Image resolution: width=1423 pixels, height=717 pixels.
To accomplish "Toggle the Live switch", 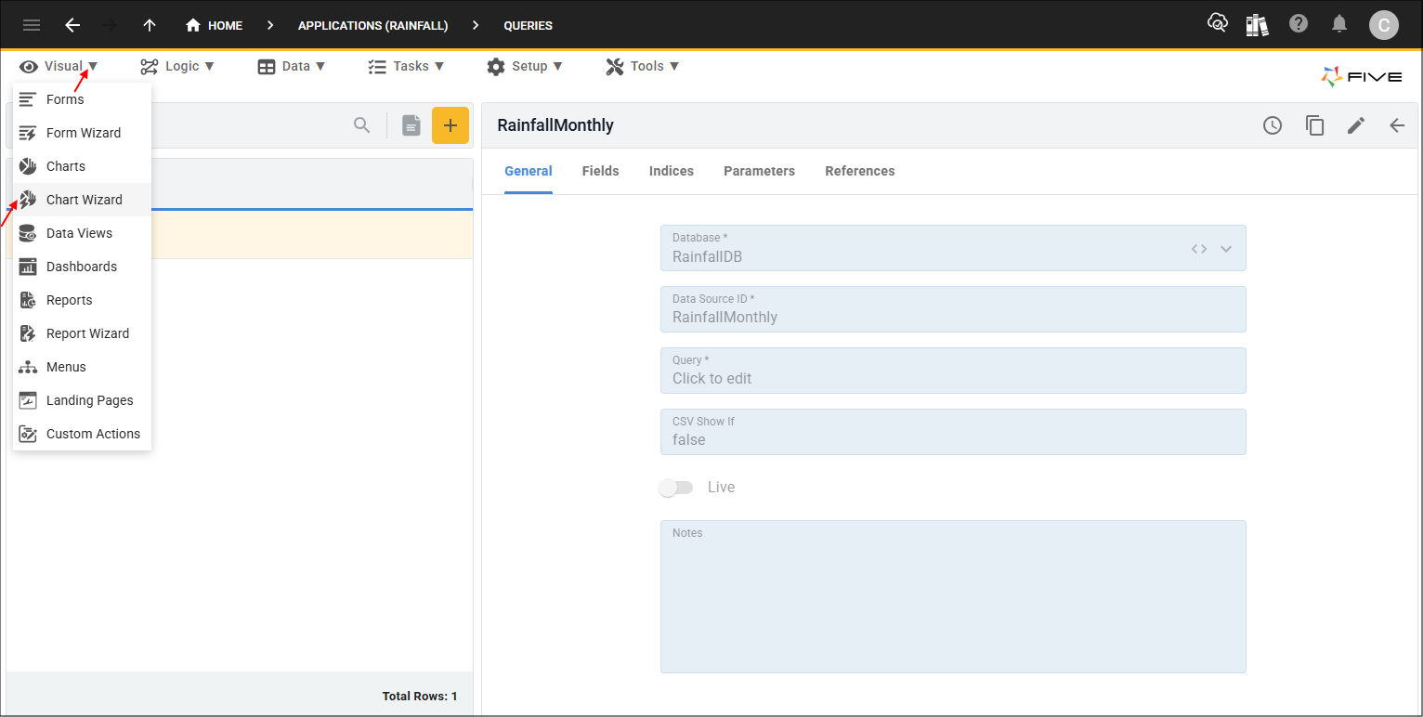I will click(675, 488).
